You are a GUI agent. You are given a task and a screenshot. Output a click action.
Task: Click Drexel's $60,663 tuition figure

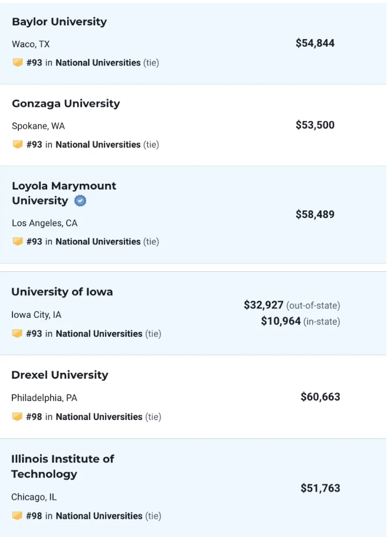click(x=320, y=397)
